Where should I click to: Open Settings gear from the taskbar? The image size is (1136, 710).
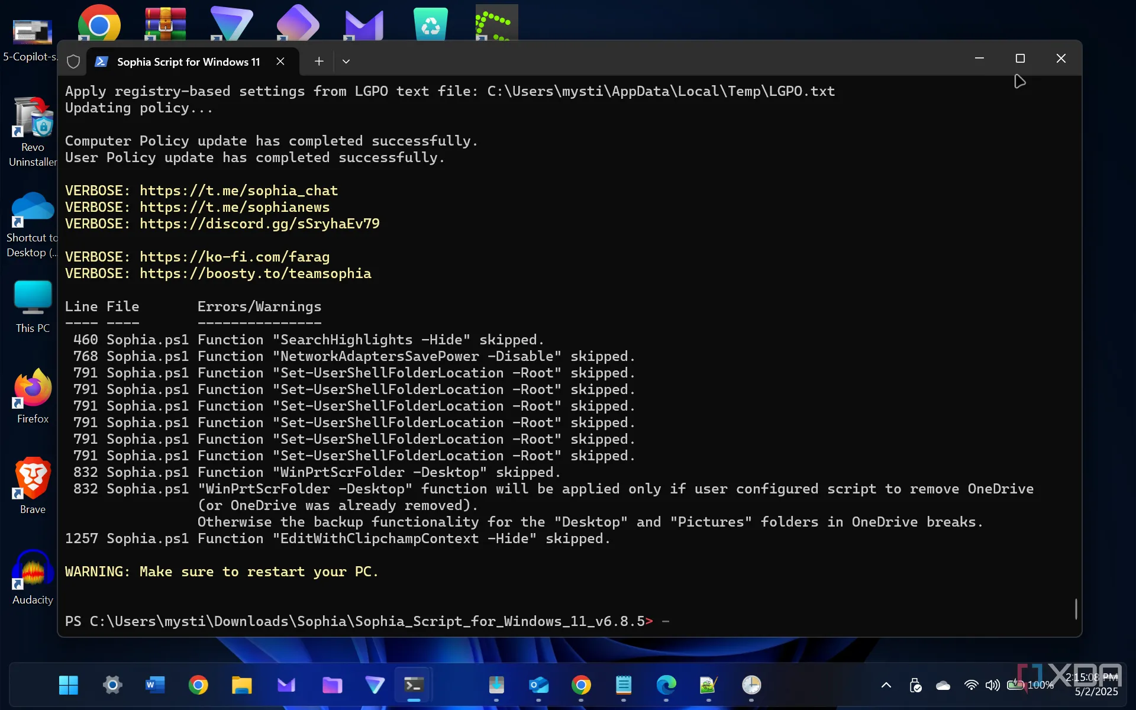(x=112, y=685)
